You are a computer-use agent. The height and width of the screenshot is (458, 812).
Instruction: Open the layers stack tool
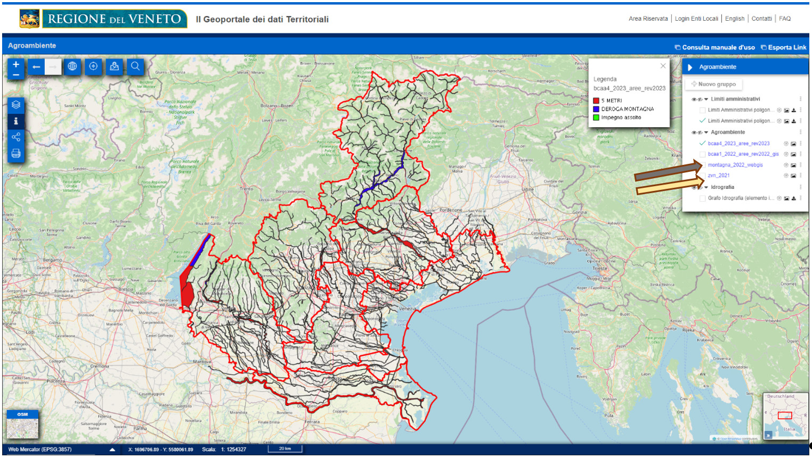click(16, 105)
